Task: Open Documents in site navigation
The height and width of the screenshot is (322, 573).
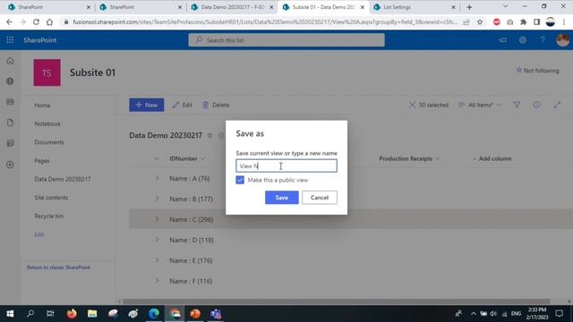Action: pos(49,142)
